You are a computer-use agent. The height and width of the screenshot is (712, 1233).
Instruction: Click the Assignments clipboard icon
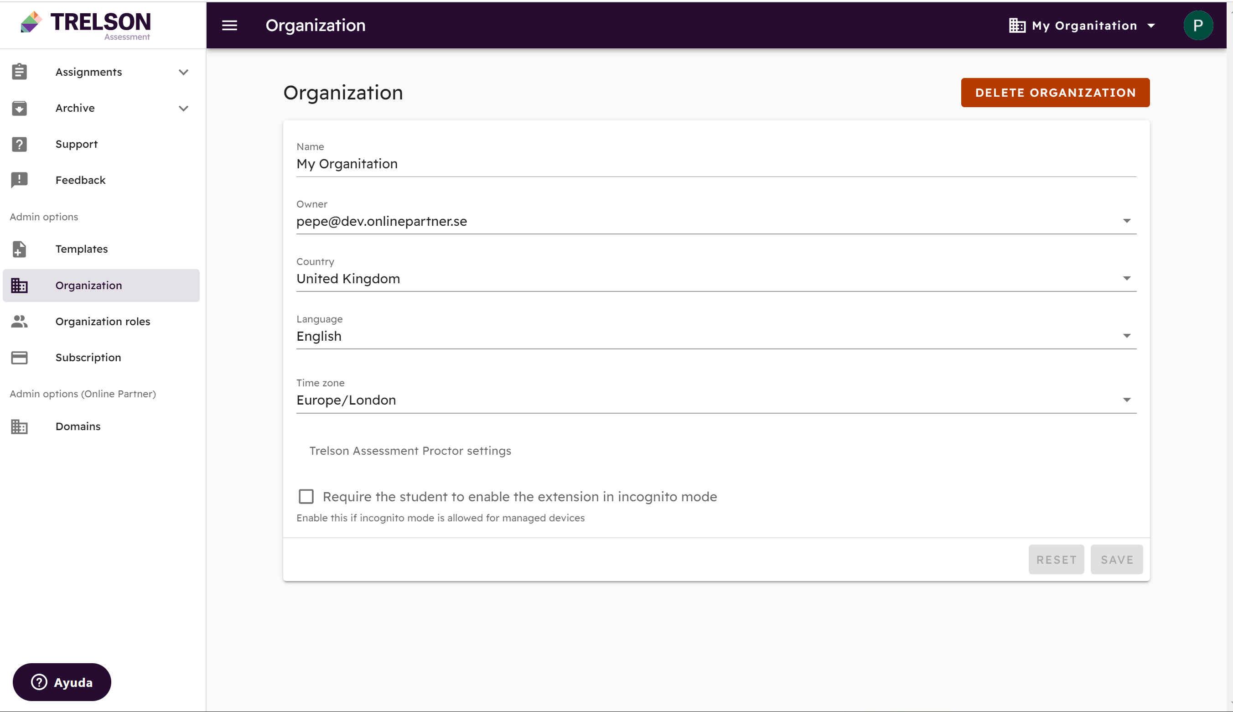19,72
